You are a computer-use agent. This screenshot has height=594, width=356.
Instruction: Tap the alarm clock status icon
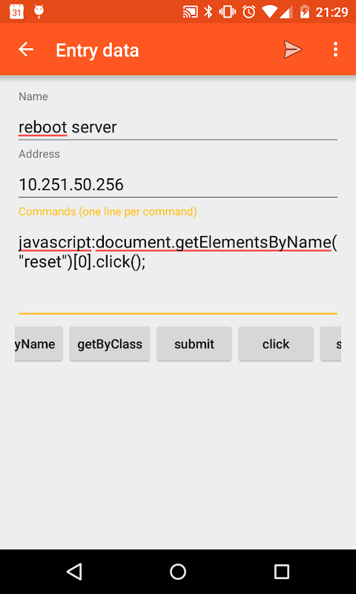[x=249, y=12]
